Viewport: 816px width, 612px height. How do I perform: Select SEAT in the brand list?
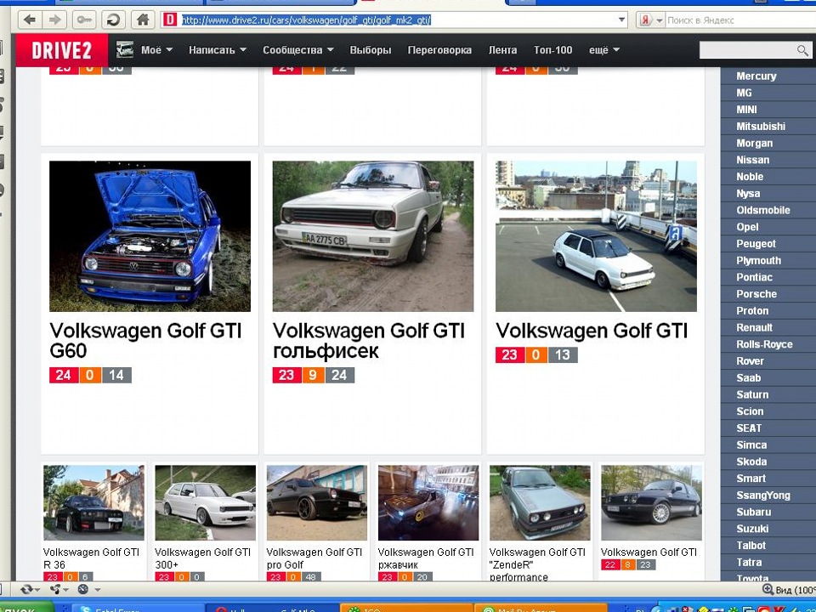(749, 428)
